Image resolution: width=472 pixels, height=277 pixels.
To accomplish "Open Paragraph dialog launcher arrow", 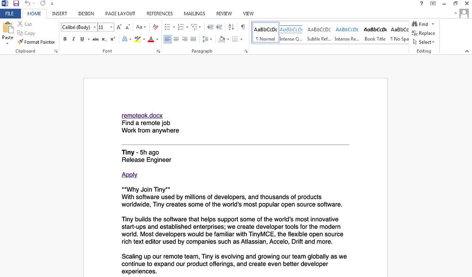I will 246,51.
